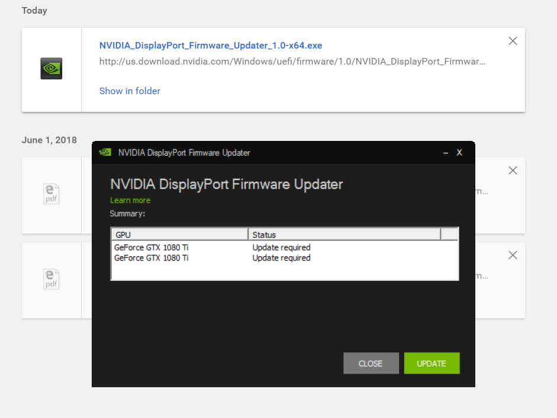Remove the first June 1, 2018 download entry

click(513, 171)
